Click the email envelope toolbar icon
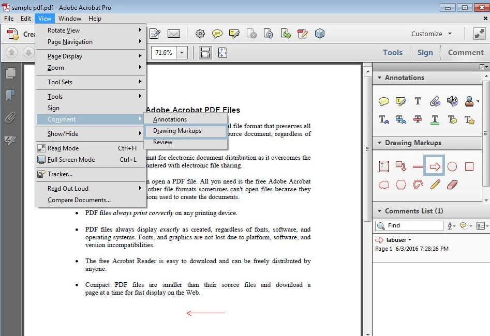Image resolution: width=490 pixels, height=336 pixels. click(x=174, y=34)
